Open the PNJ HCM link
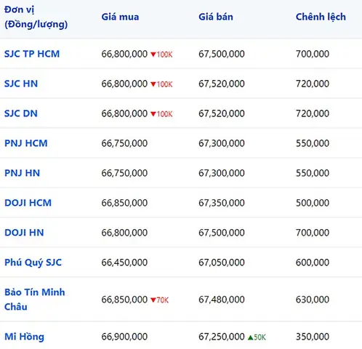This screenshot has width=362, height=349. pyautogui.click(x=26, y=143)
